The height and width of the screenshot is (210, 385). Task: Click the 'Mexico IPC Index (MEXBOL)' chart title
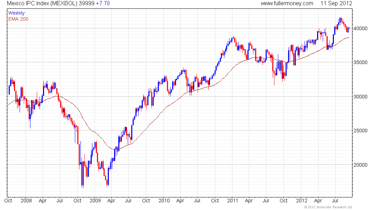(x=42, y=3)
